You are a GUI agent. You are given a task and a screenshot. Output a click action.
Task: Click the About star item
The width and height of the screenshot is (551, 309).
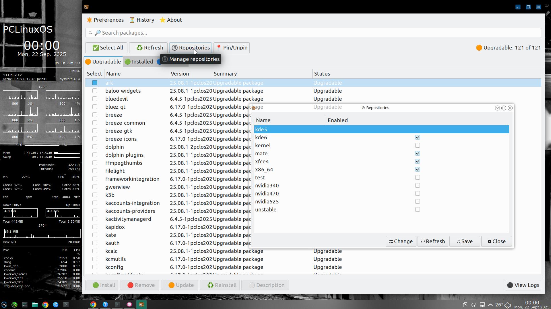[x=171, y=20]
